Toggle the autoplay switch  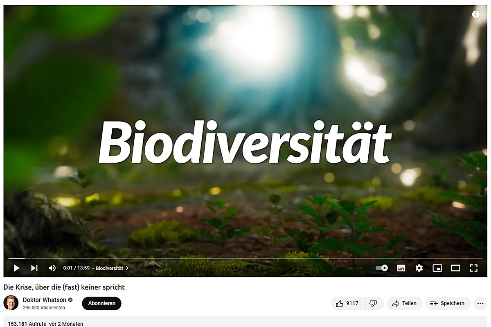(x=382, y=268)
